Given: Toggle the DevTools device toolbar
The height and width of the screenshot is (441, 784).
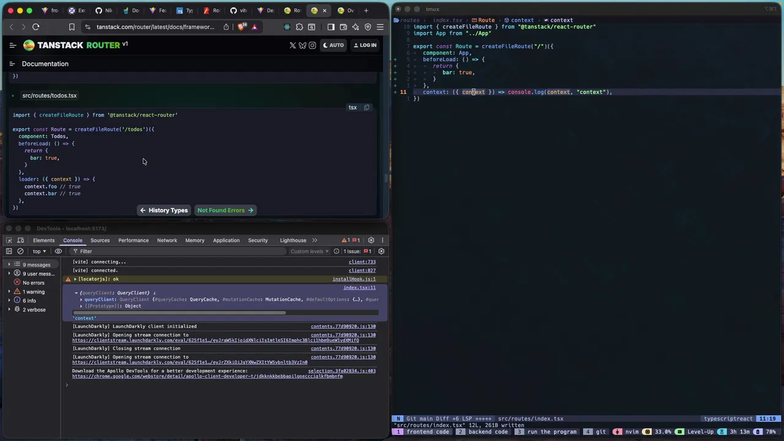Looking at the screenshot, I should [x=20, y=240].
